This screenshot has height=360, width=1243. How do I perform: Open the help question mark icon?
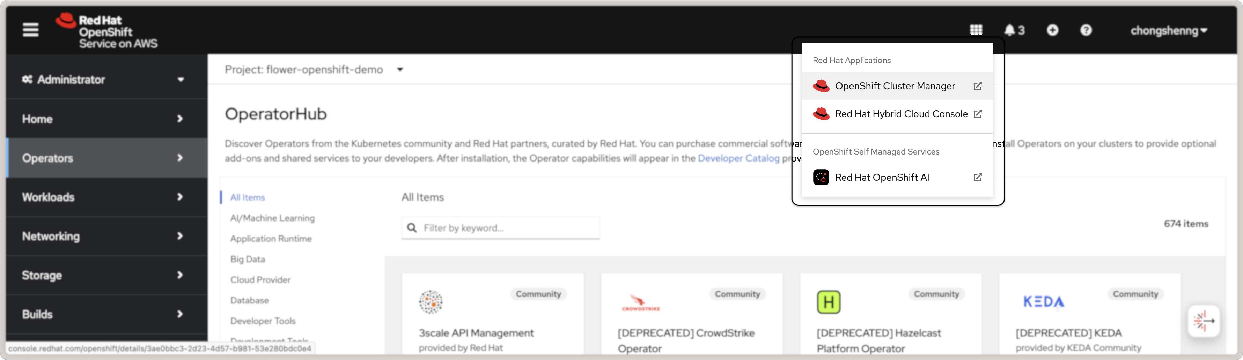(1086, 30)
